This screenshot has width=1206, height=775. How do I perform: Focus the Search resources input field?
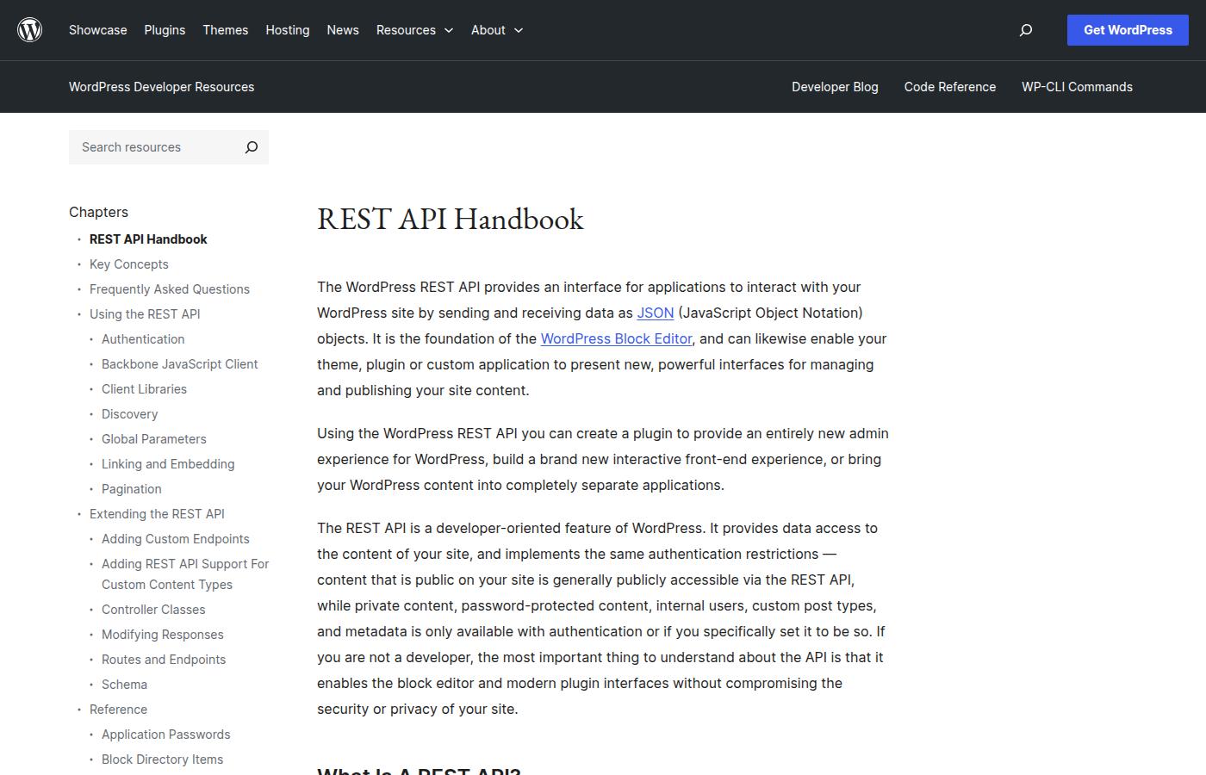pos(152,147)
